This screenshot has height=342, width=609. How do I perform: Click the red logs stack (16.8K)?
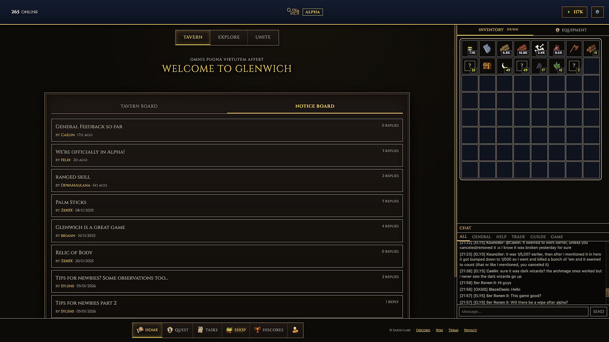(522, 48)
